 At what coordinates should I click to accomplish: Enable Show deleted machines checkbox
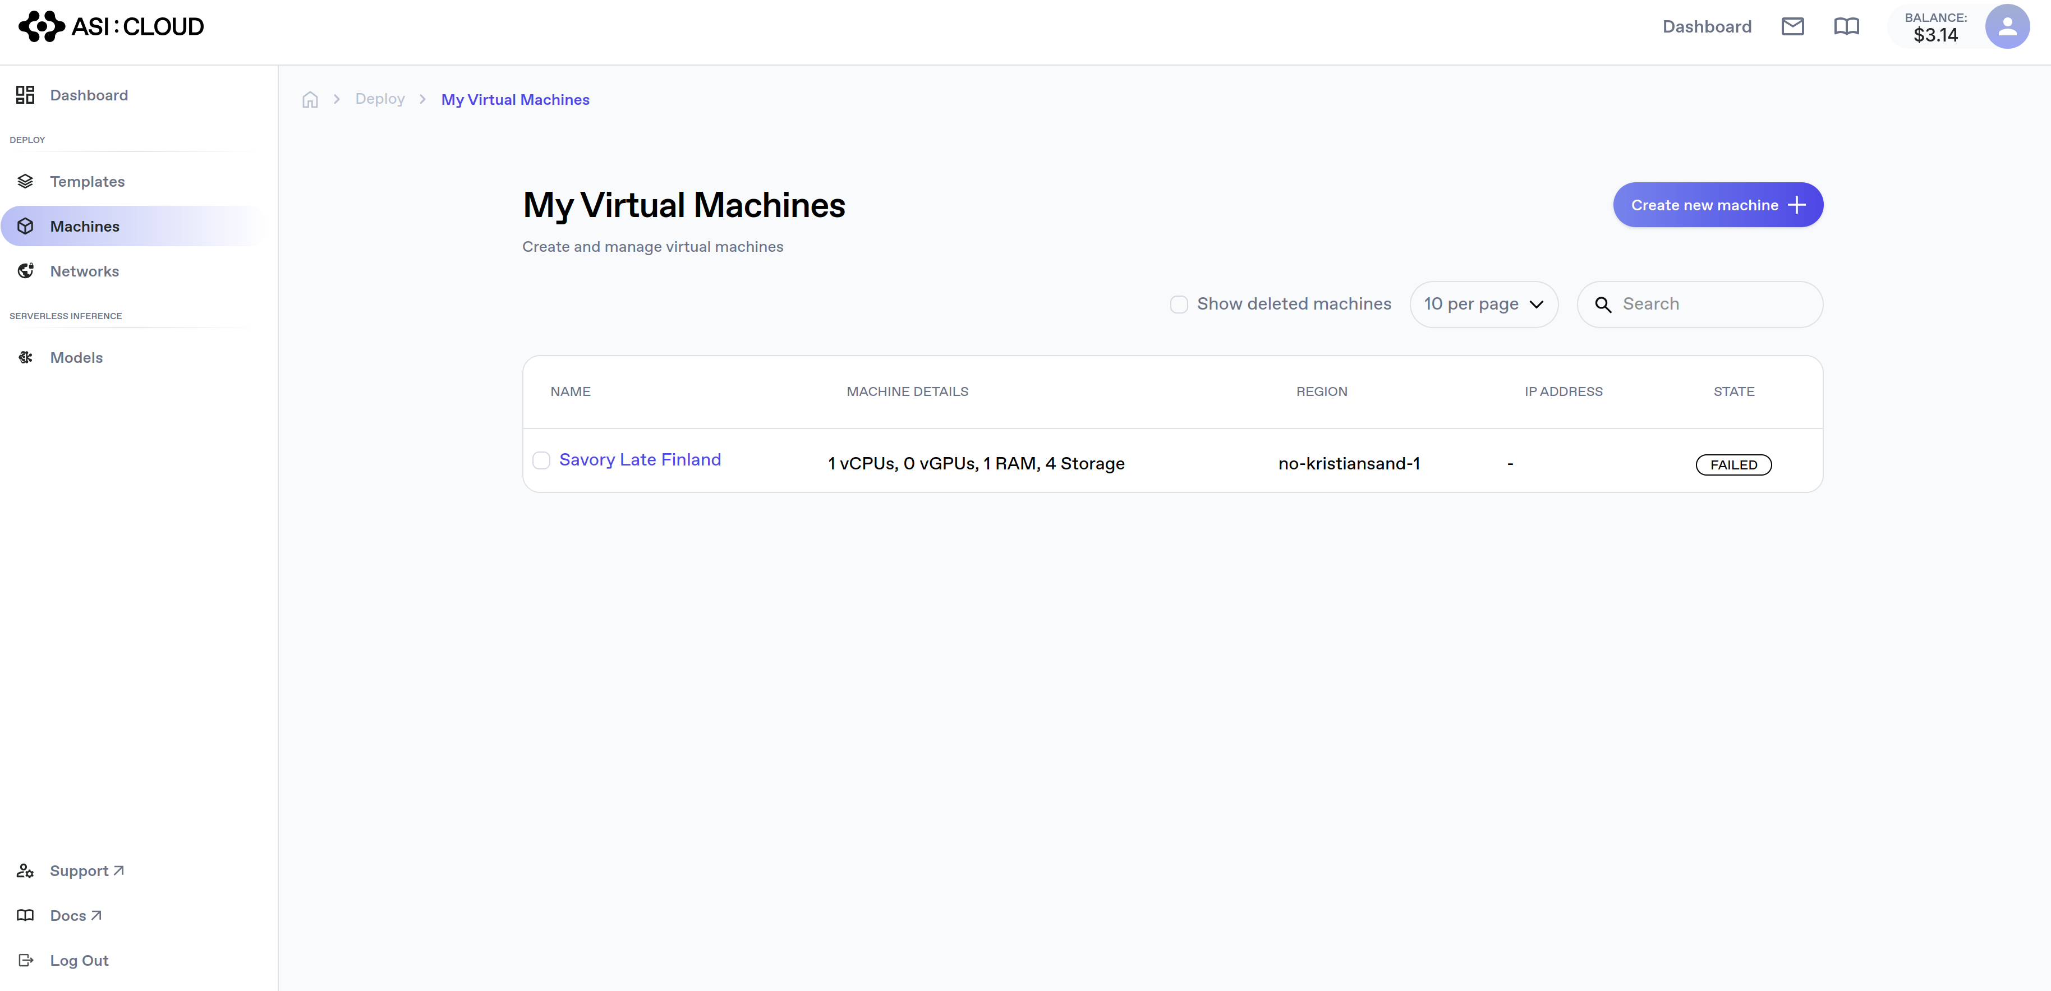pos(1178,304)
